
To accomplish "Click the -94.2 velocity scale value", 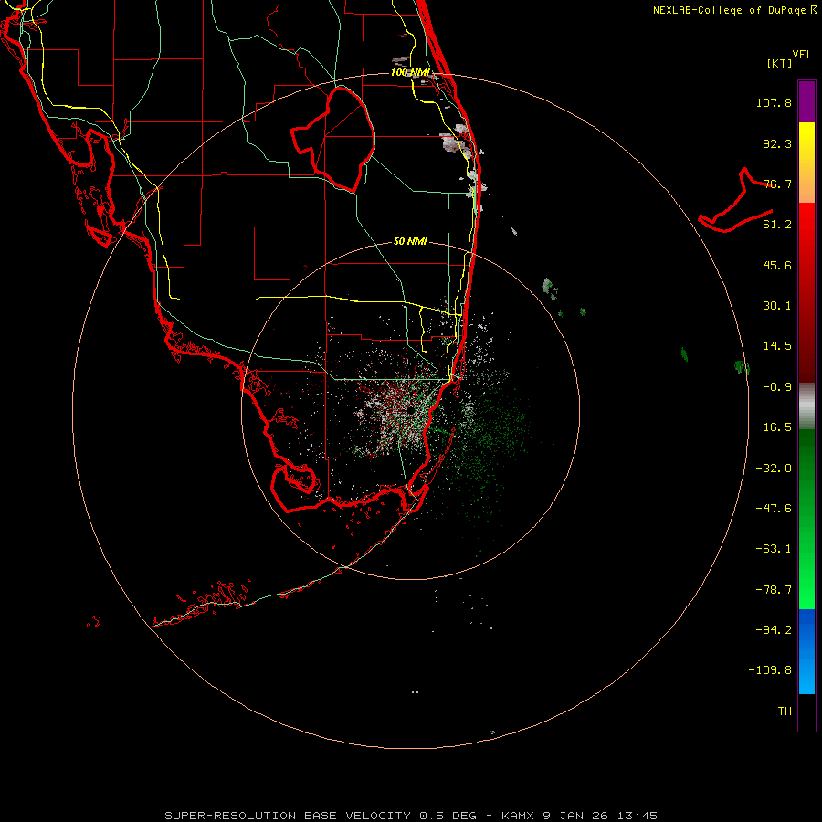I will coord(774,630).
